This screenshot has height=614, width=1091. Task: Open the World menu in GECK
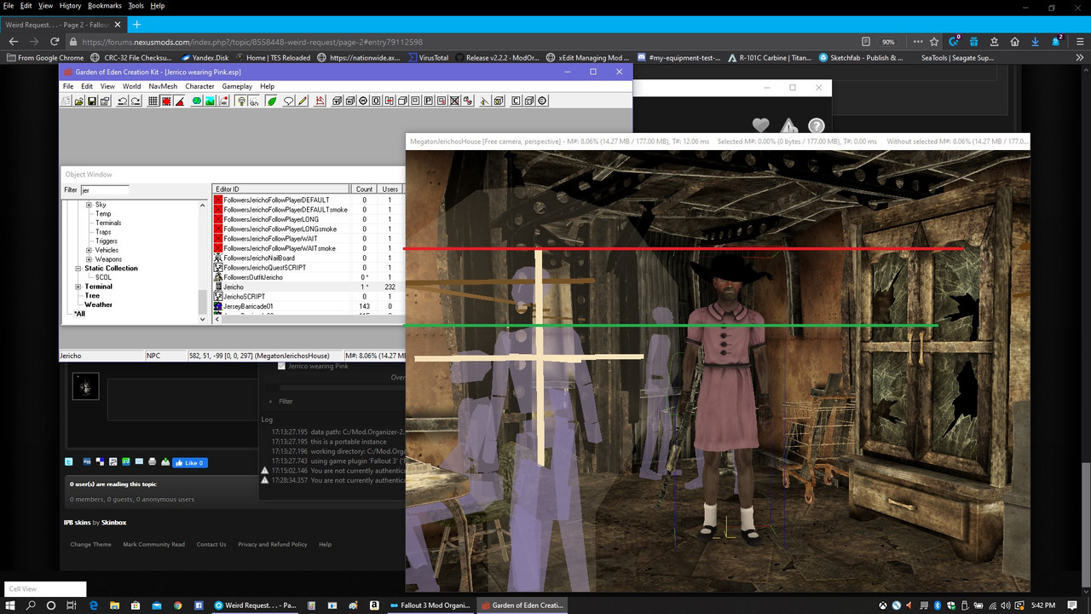click(x=131, y=86)
